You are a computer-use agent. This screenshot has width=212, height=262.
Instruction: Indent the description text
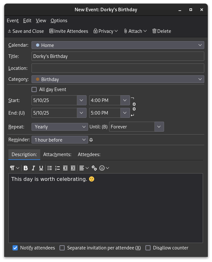[x=73, y=168]
